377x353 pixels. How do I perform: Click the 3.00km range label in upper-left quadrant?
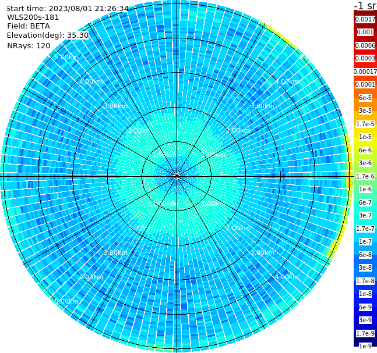tap(115, 106)
